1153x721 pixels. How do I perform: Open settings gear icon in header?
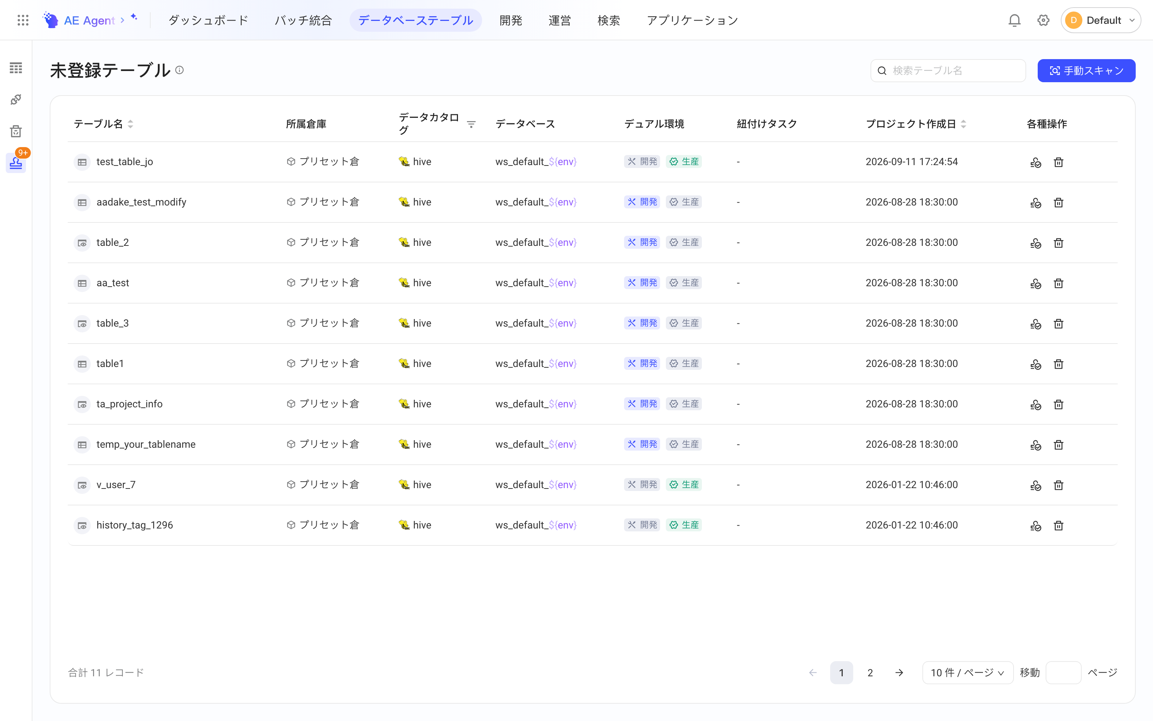click(1043, 20)
